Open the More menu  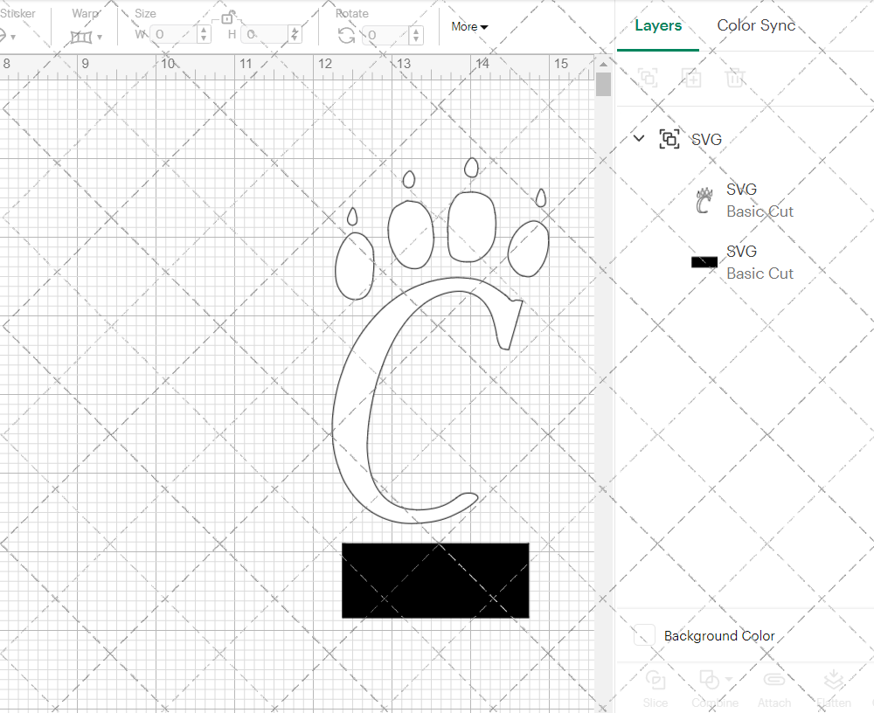[x=469, y=26]
